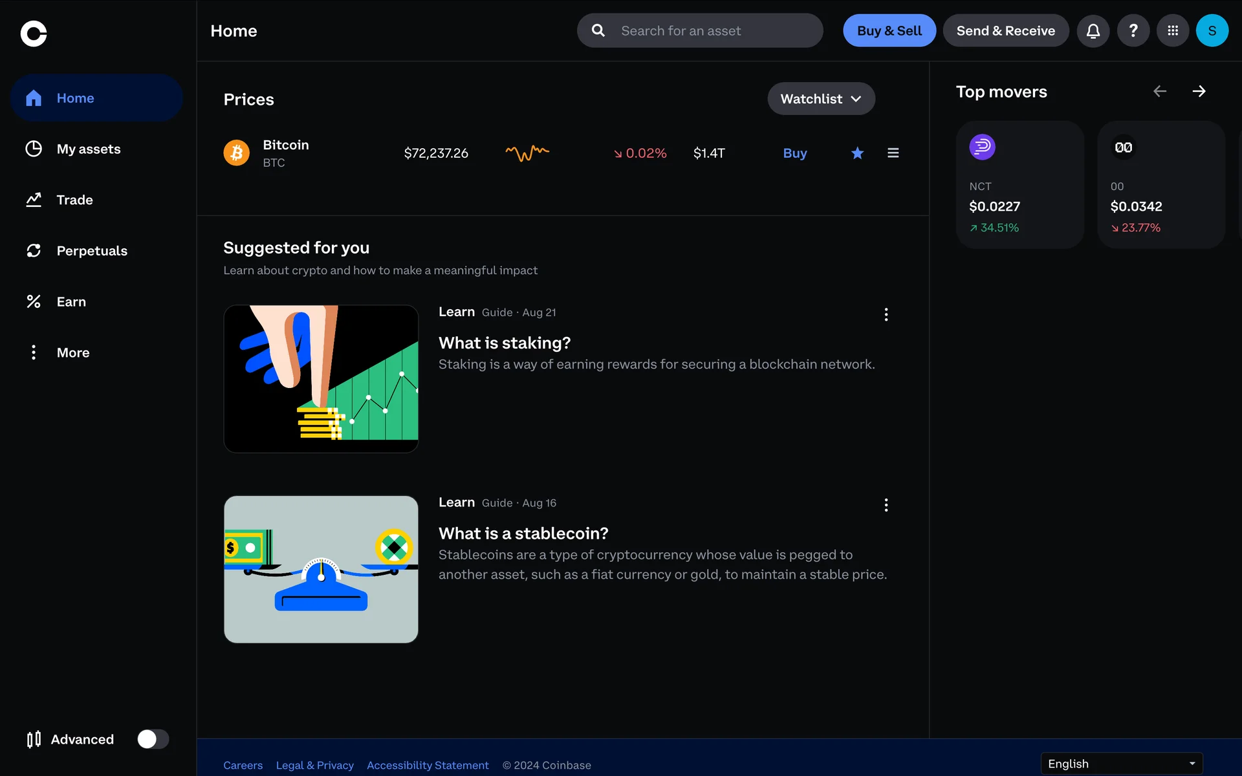Open options for stablecoin article

(886, 505)
